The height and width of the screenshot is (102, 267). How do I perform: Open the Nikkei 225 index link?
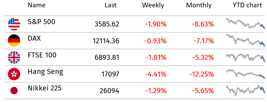[45, 88]
